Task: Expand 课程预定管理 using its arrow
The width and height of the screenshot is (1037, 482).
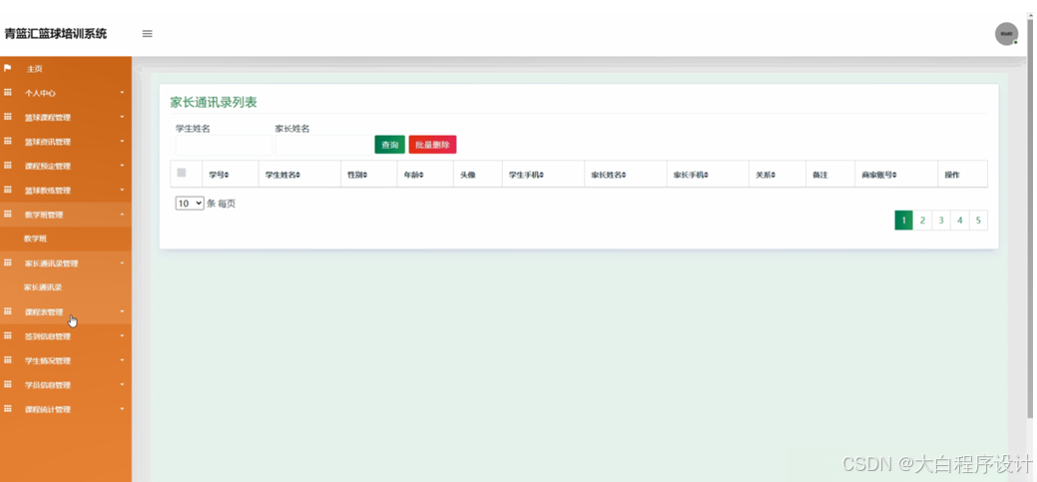Action: point(123,166)
